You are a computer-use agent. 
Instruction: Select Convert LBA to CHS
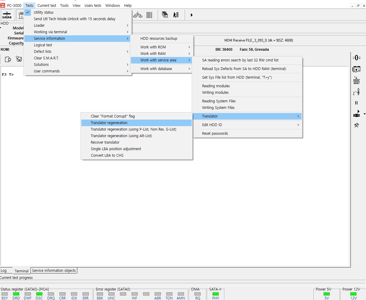point(137,155)
